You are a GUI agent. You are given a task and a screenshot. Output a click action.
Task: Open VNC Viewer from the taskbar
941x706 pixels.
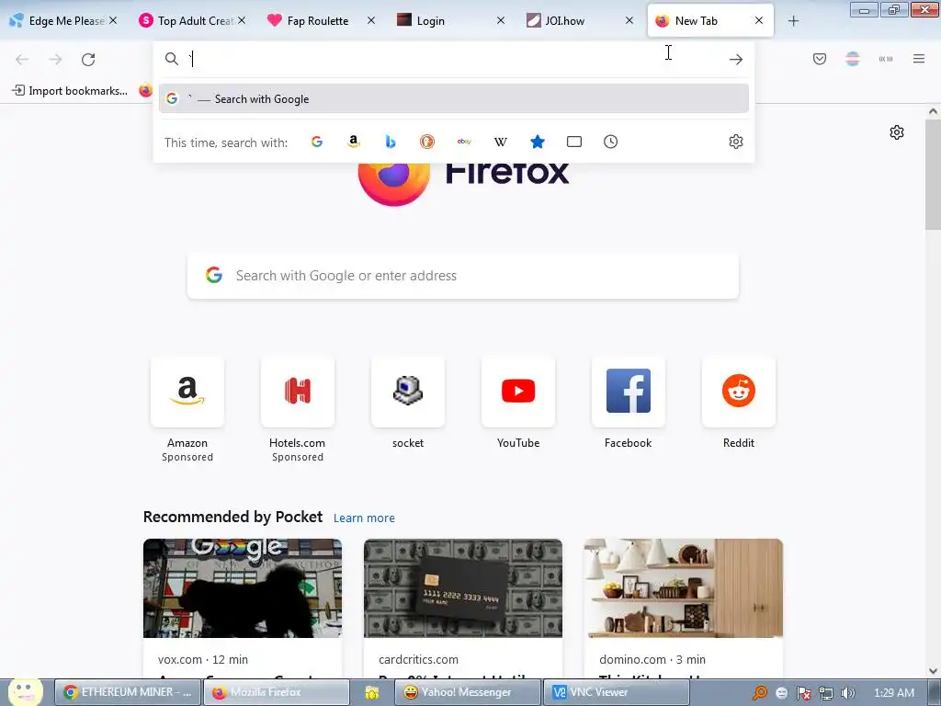tap(615, 692)
